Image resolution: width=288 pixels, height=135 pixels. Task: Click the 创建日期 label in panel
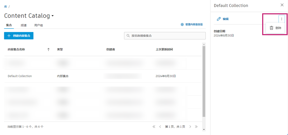pyautogui.click(x=219, y=31)
